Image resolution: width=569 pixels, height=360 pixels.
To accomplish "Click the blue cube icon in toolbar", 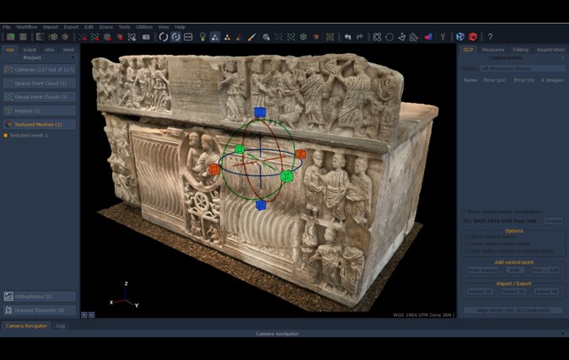I will click(x=460, y=37).
